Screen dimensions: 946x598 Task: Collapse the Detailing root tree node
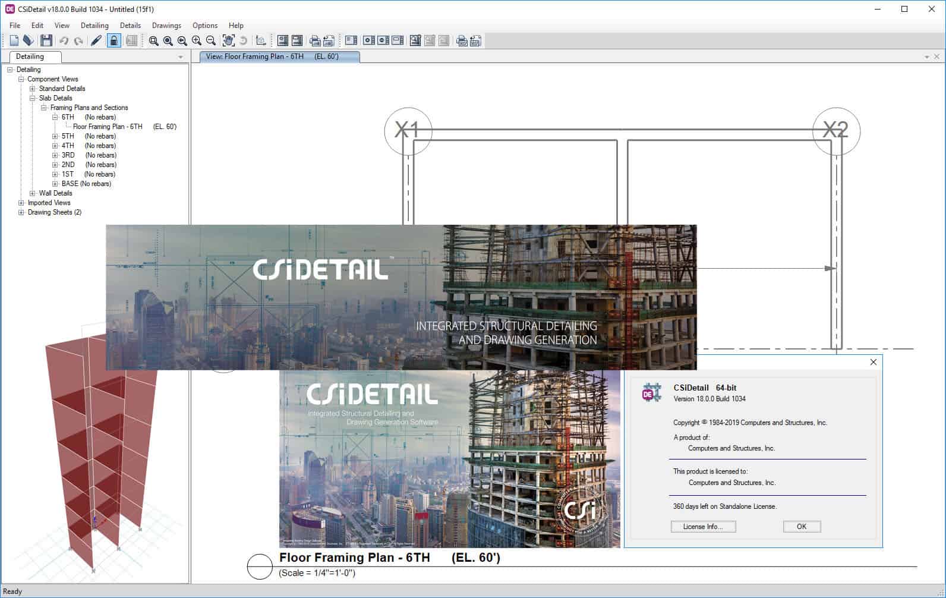click(x=10, y=70)
